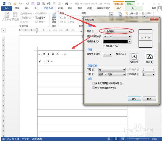Select the 纵向 portrait orientation icon
Image resolution: width=163 pixels, height=142 pixels.
(x=134, y=57)
